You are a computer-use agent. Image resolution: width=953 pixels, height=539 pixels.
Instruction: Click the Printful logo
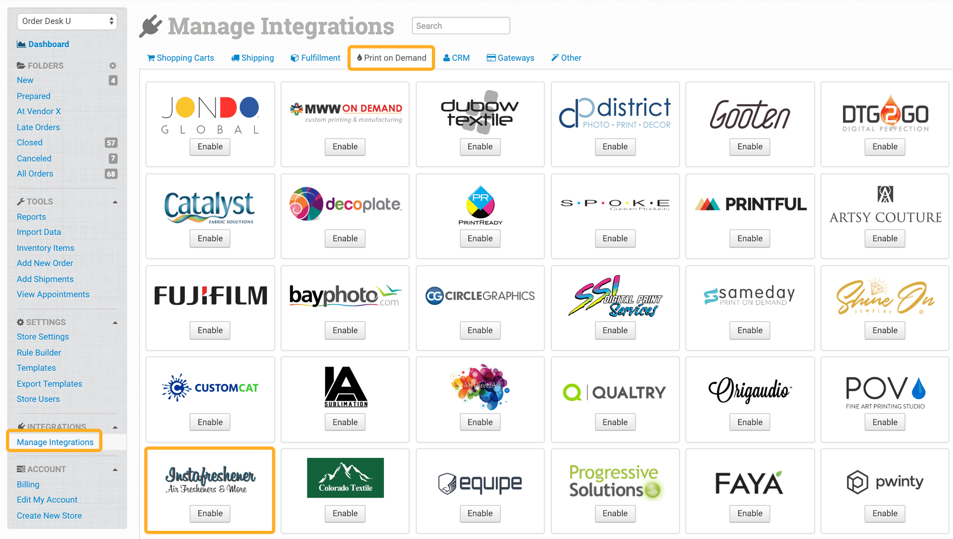click(x=750, y=204)
